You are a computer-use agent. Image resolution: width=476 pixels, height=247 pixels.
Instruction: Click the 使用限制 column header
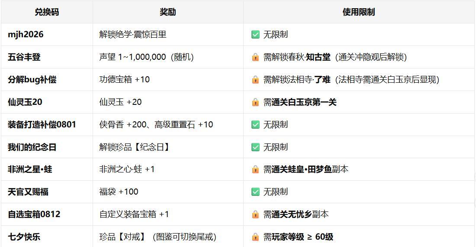pyautogui.click(x=359, y=12)
